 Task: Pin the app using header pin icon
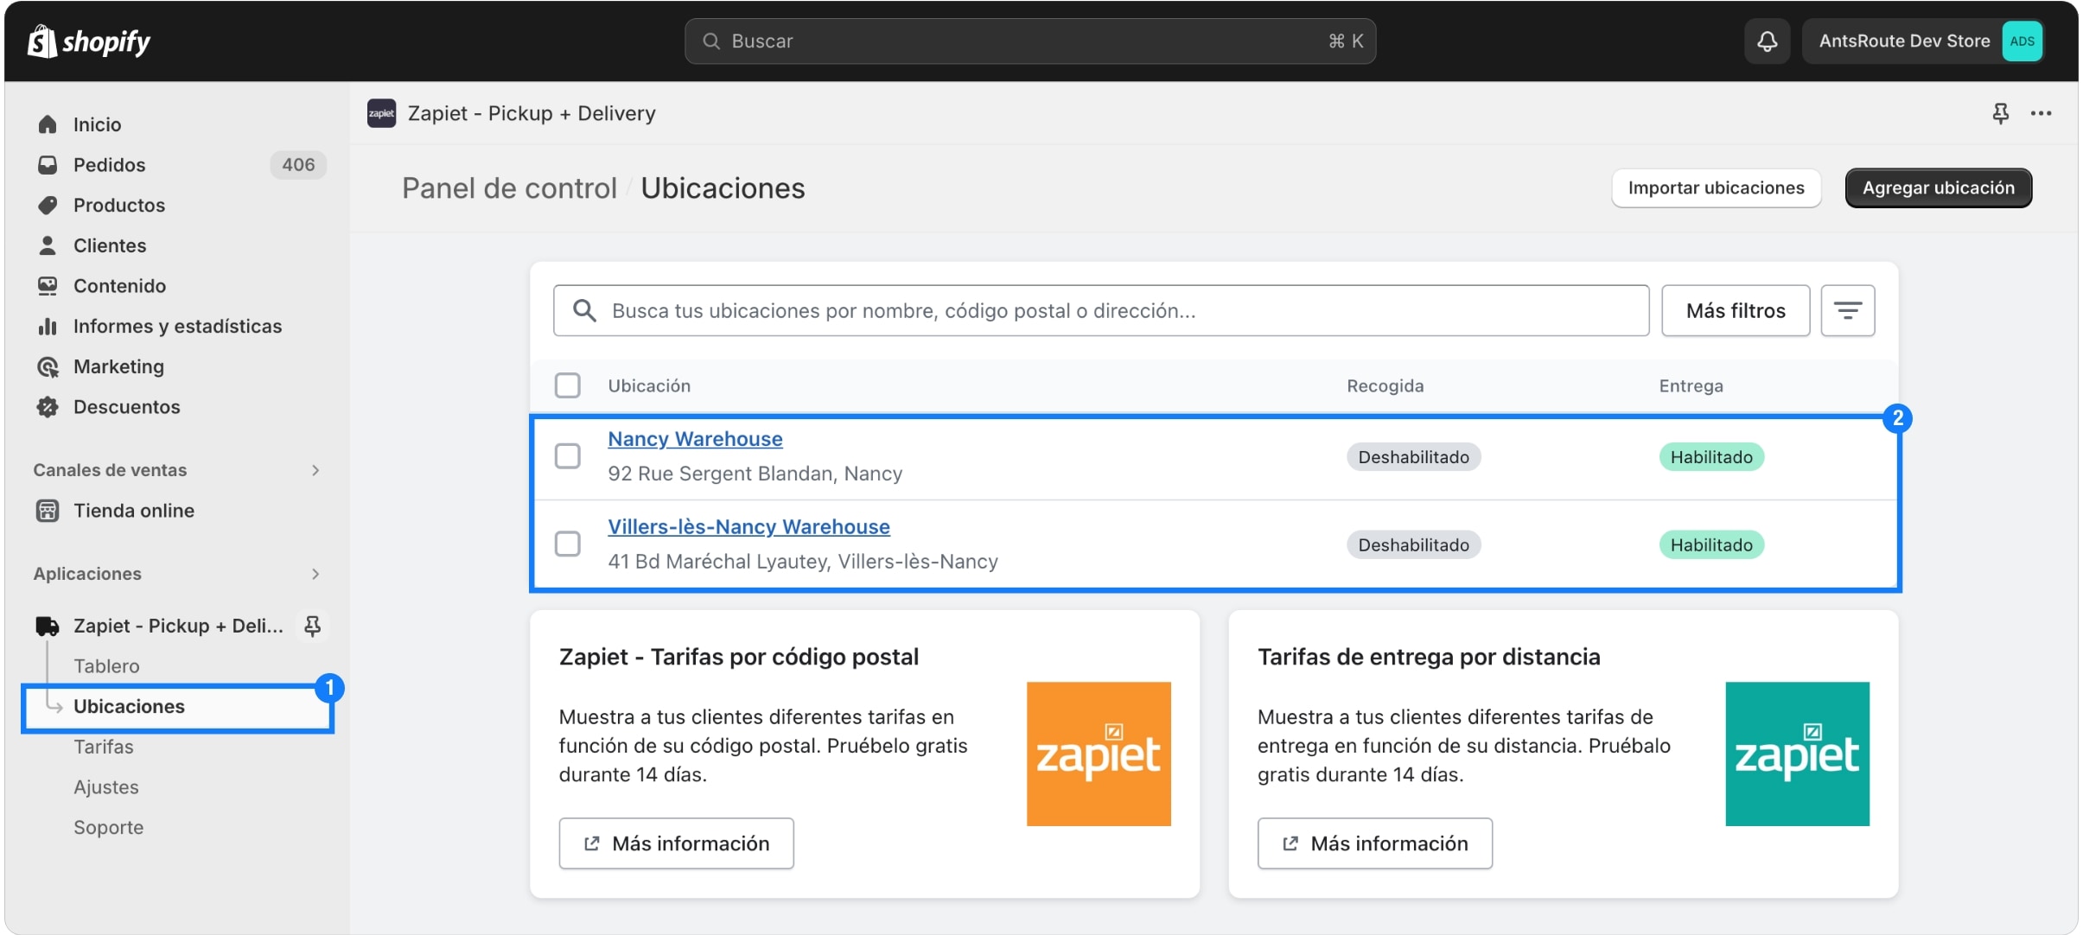click(2000, 113)
